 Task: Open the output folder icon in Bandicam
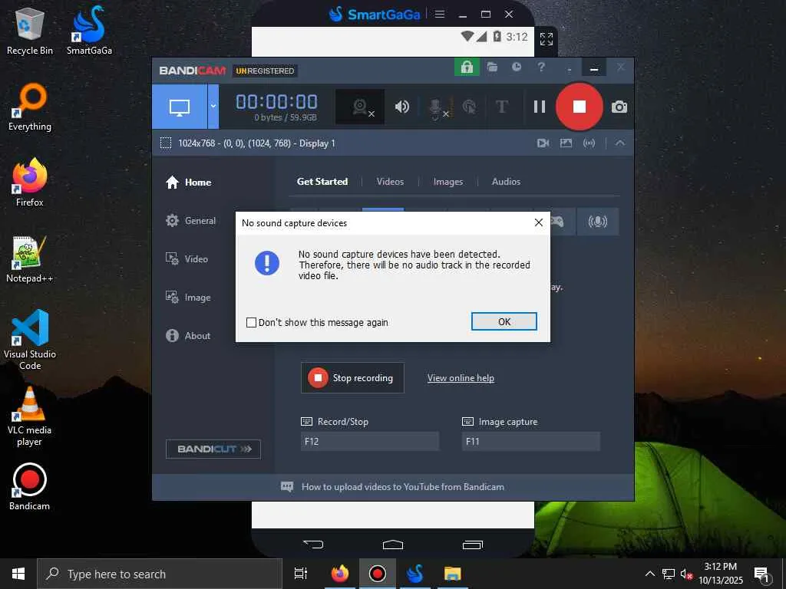(492, 67)
